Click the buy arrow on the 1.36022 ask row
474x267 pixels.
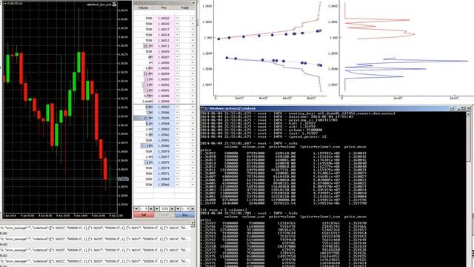click(x=193, y=18)
